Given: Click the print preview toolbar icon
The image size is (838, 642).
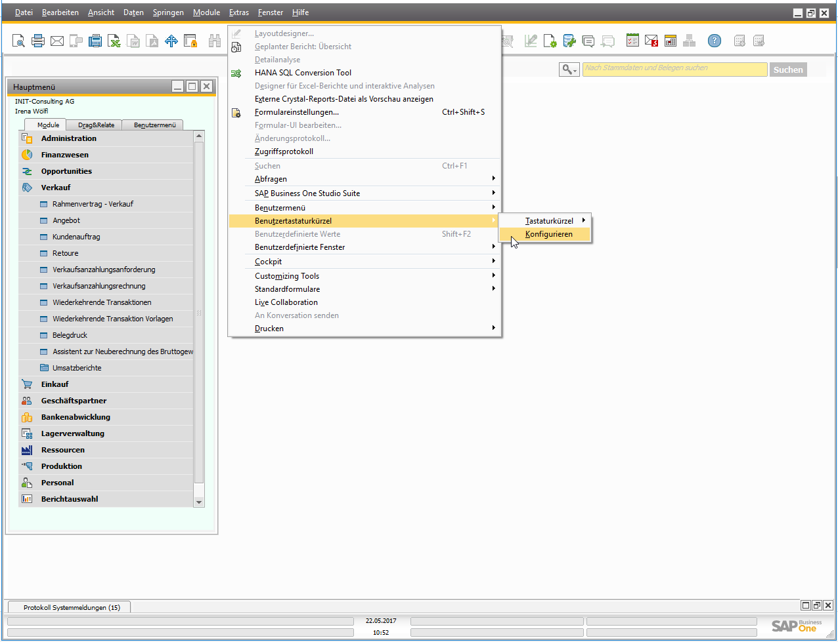Looking at the screenshot, I should tap(18, 41).
